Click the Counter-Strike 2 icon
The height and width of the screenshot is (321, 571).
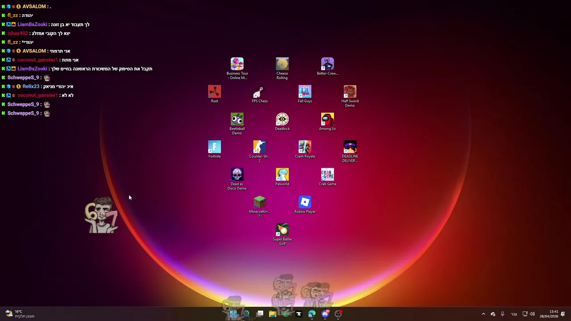pos(260,152)
